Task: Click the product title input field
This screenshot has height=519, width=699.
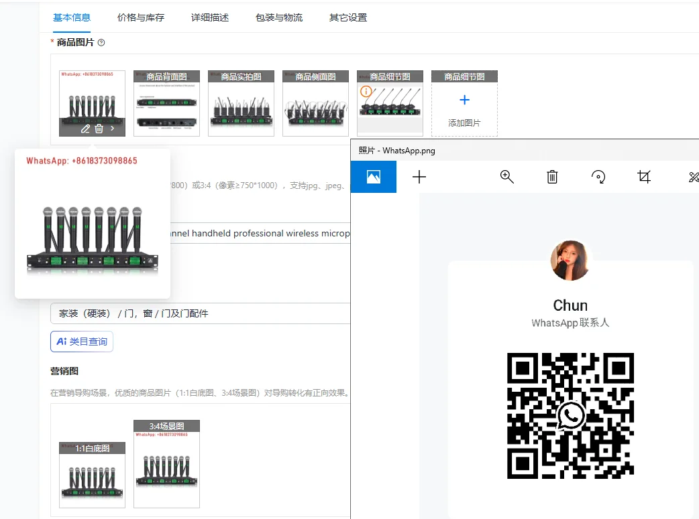Action: point(260,233)
